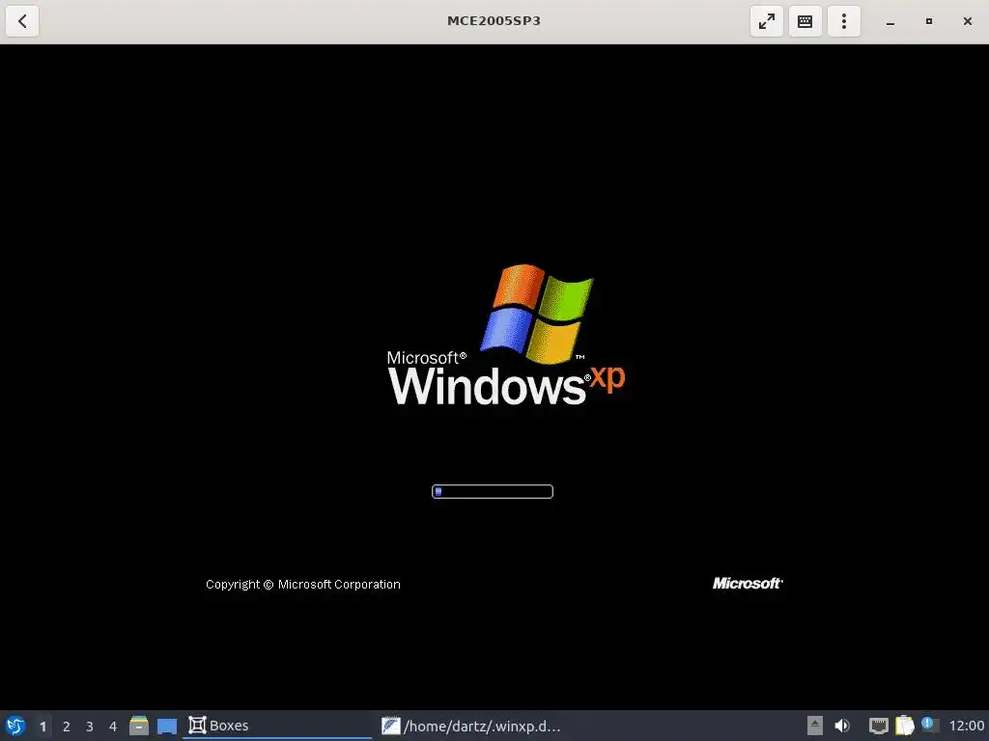
Task: Select the /home/dartz/.winxp.d... taskbar entry
Action: 470,726
